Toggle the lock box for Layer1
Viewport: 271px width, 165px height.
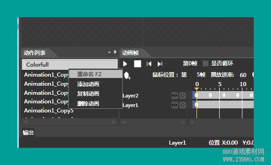[x=183, y=105]
